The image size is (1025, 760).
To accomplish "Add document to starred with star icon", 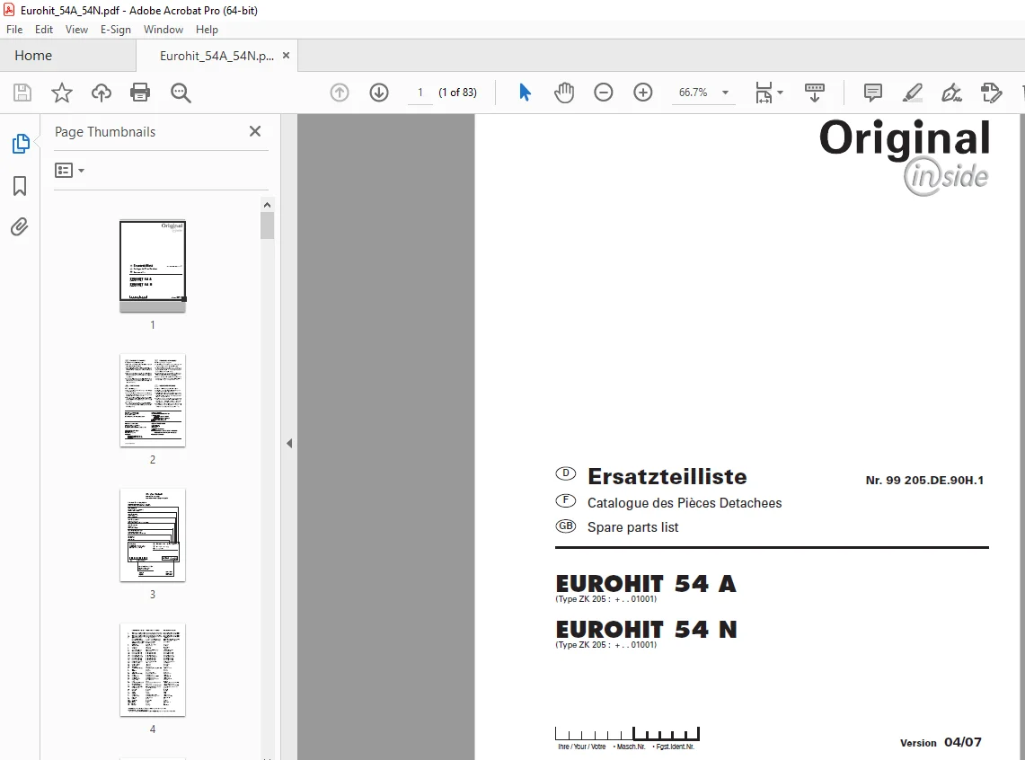I will point(61,93).
